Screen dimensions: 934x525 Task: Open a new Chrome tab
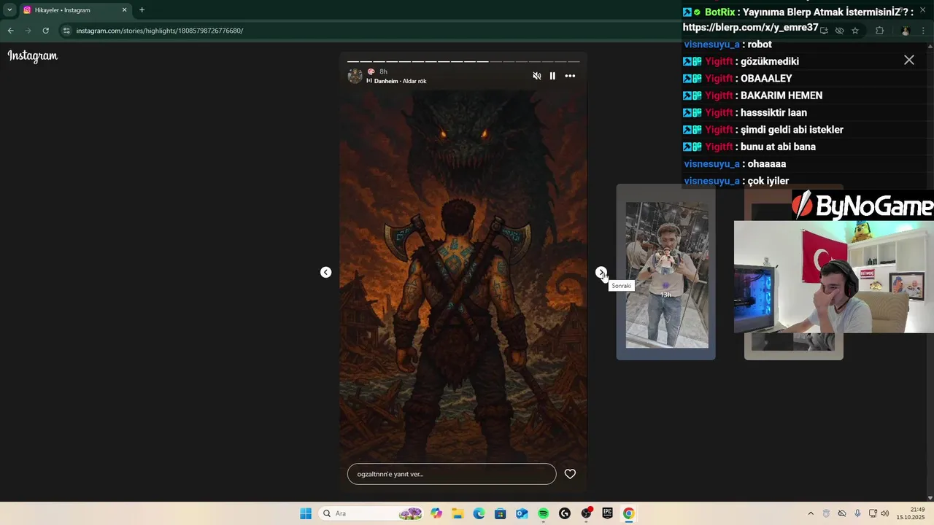point(142,10)
